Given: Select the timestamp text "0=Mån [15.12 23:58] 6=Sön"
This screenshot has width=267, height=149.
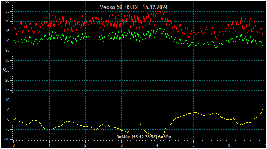Looking at the screenshot, I should coord(144,137).
